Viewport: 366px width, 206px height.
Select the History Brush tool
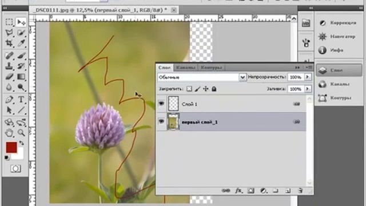point(21,66)
